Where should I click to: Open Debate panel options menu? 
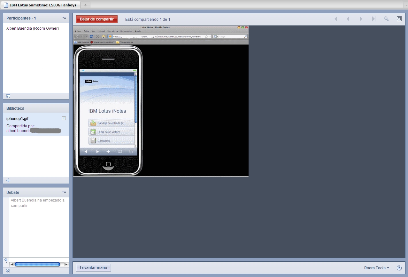64,192
